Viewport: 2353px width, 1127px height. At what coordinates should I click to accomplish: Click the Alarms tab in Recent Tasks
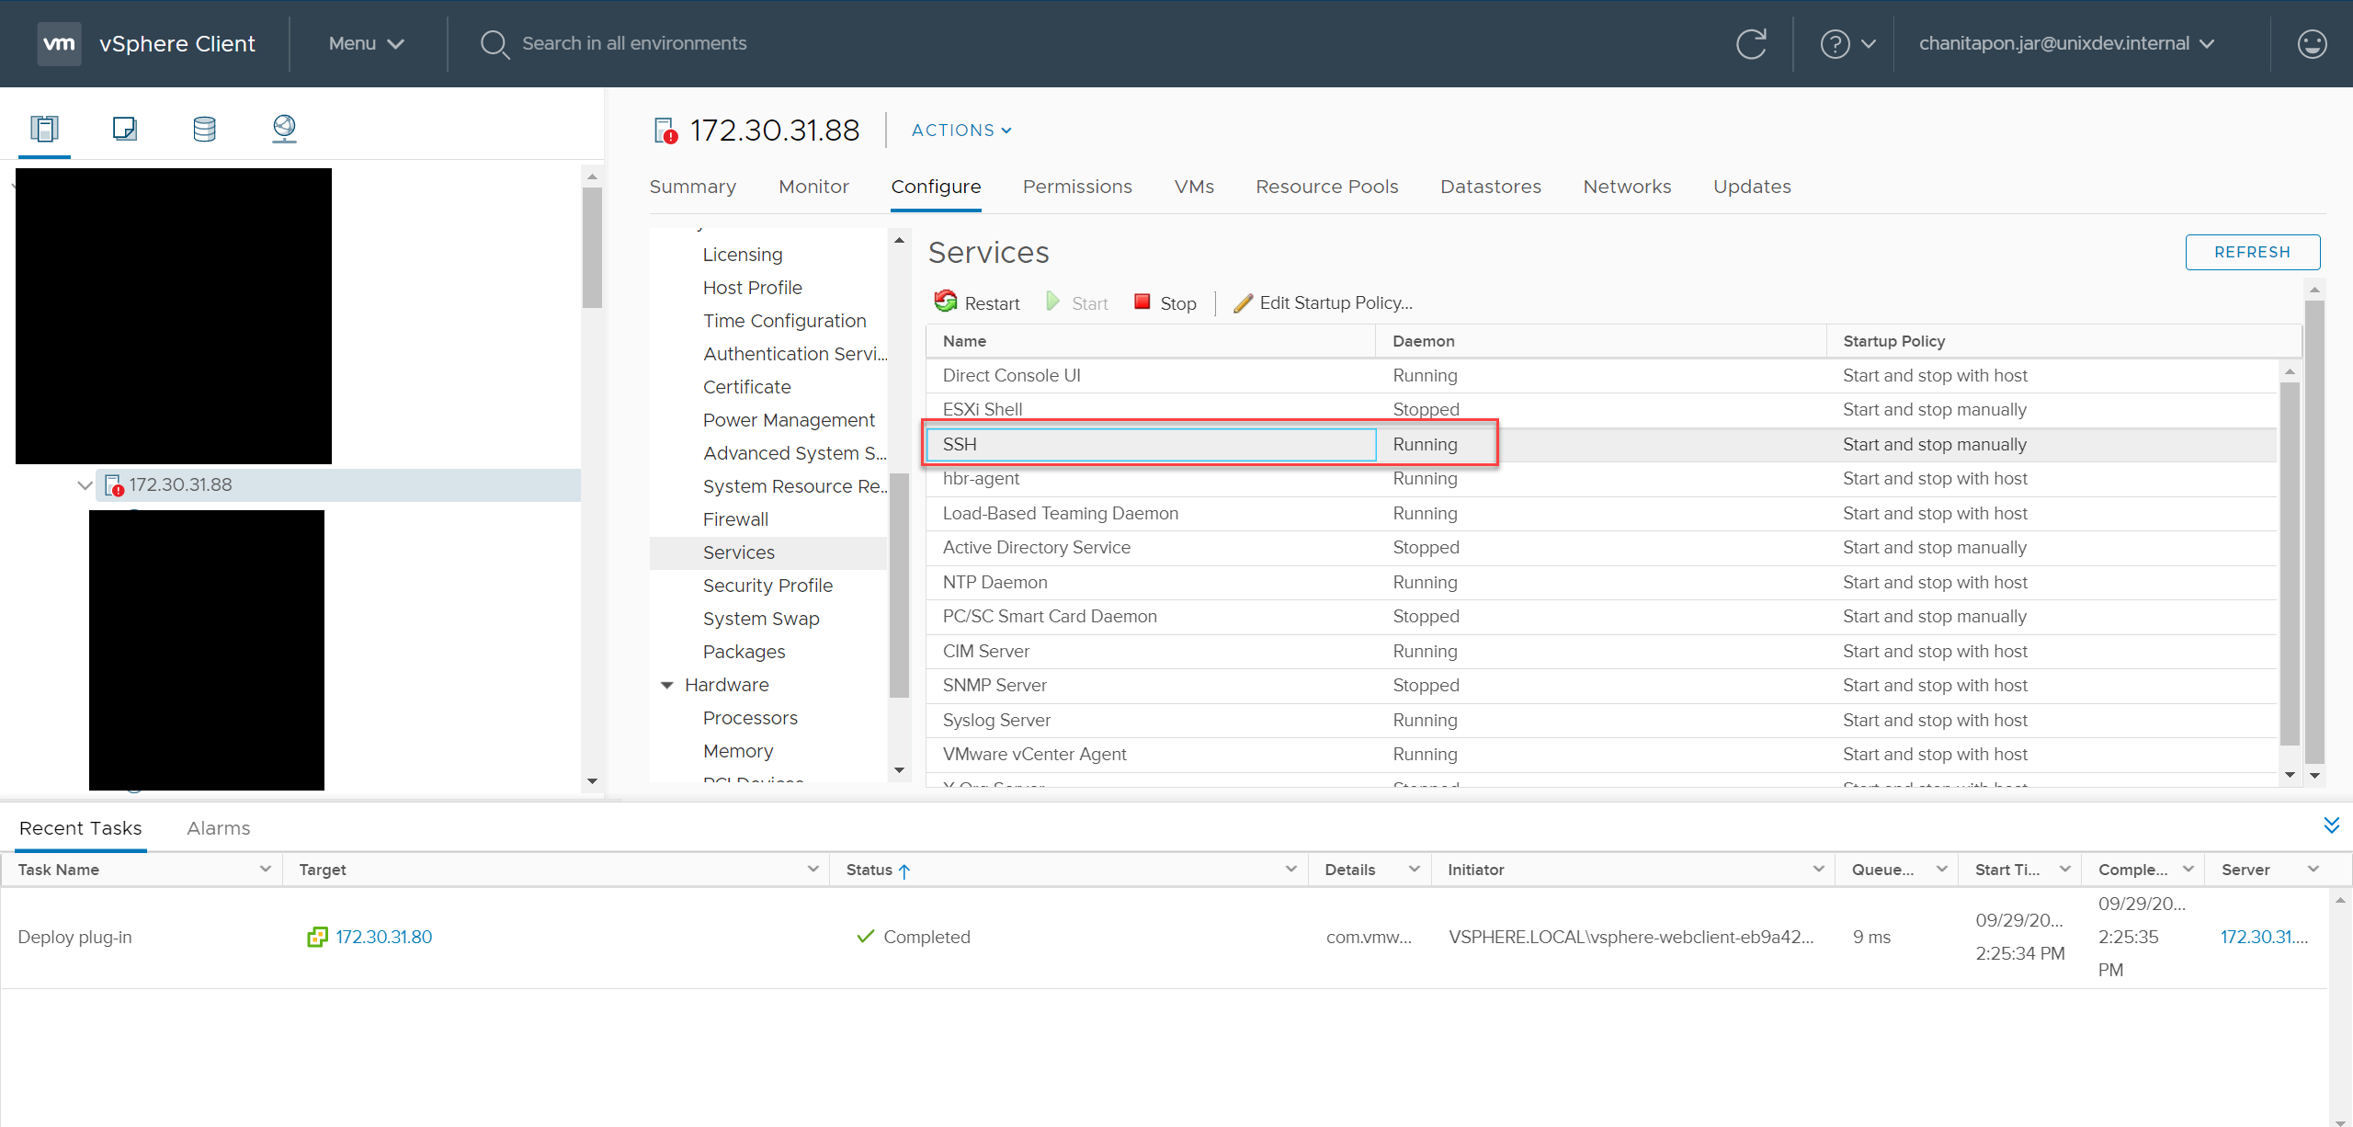point(219,827)
